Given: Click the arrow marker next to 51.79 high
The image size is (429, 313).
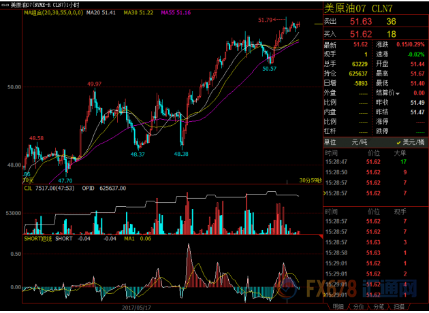Looking at the screenshot, I should [x=280, y=20].
